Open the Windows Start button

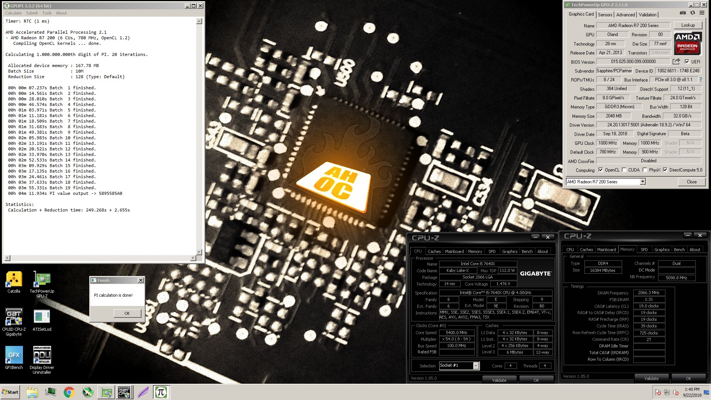(10, 392)
